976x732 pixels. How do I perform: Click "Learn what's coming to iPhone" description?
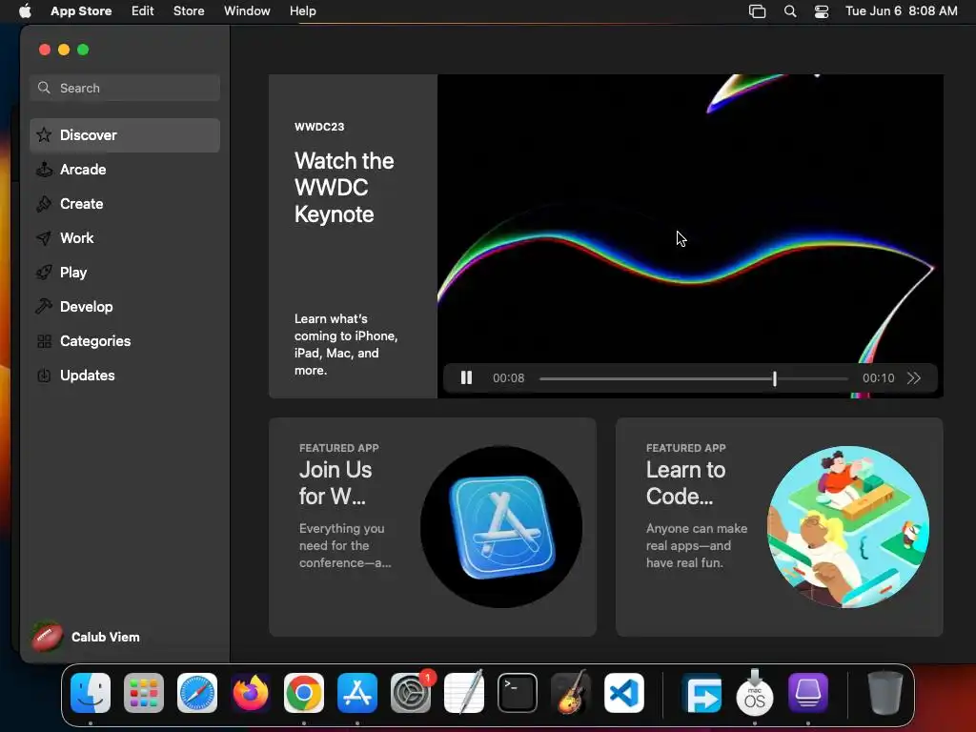(346, 344)
